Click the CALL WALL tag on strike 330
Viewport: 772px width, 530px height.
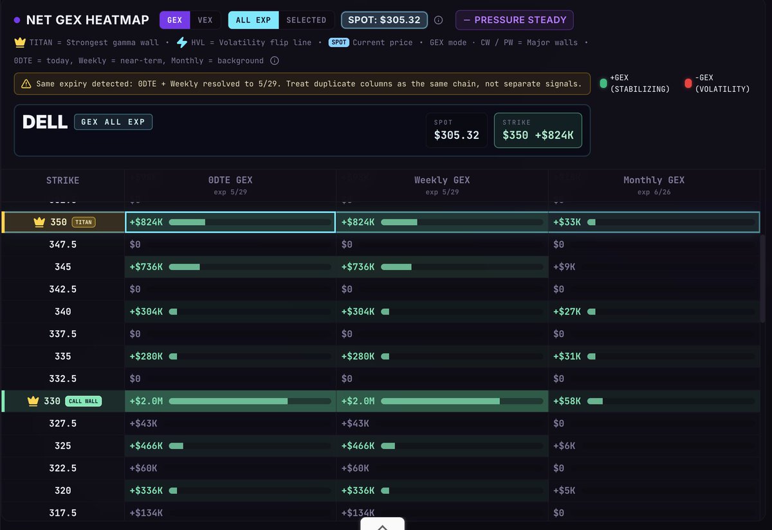[83, 401]
